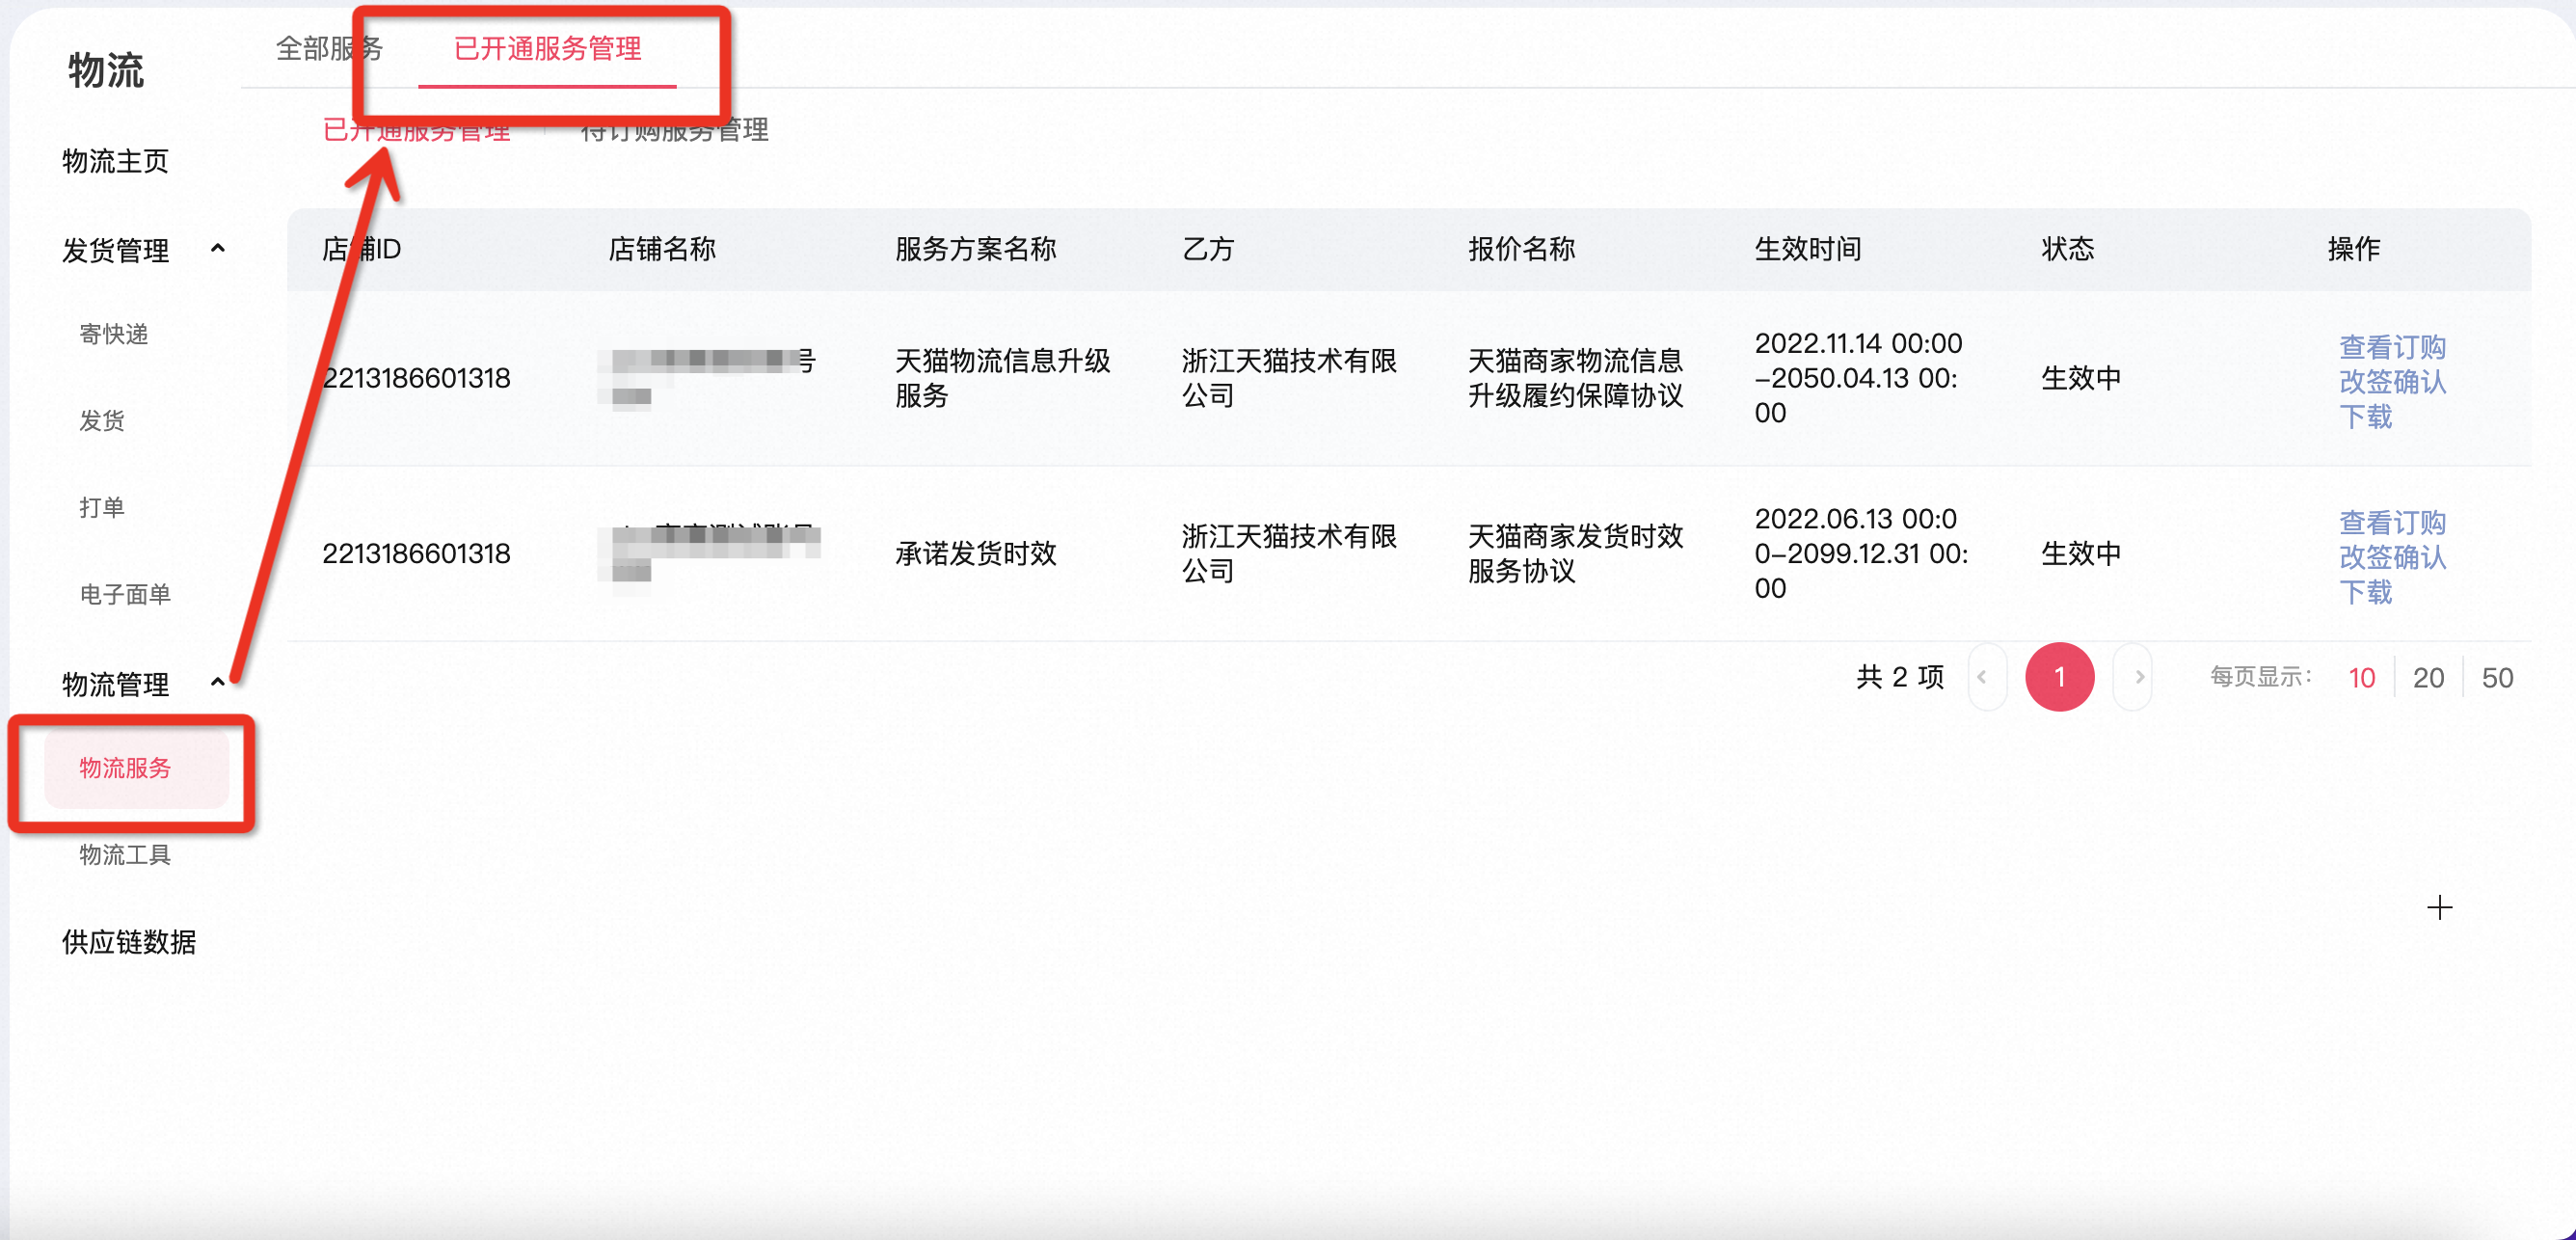Click the 操作 column header

pyautogui.click(x=2354, y=248)
